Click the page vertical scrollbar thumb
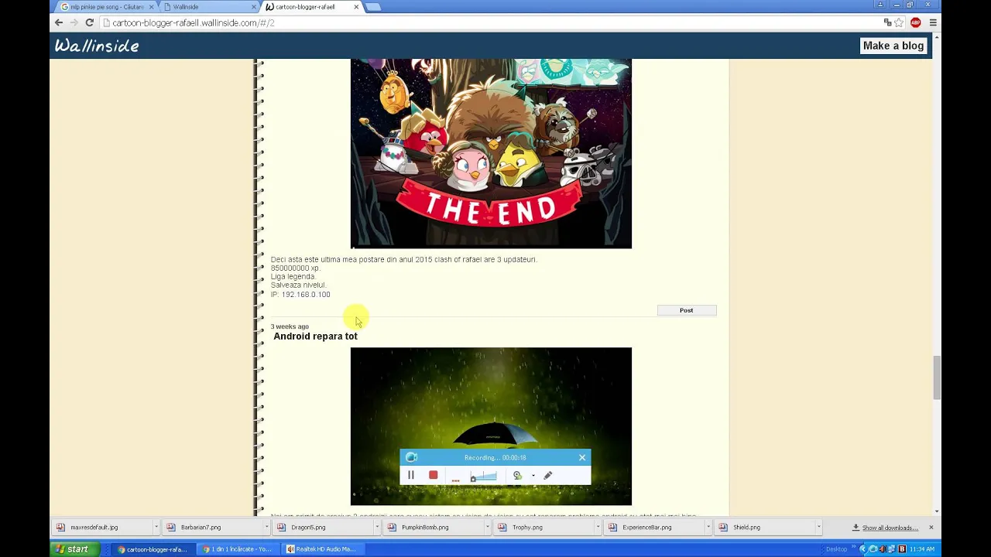 [x=937, y=377]
